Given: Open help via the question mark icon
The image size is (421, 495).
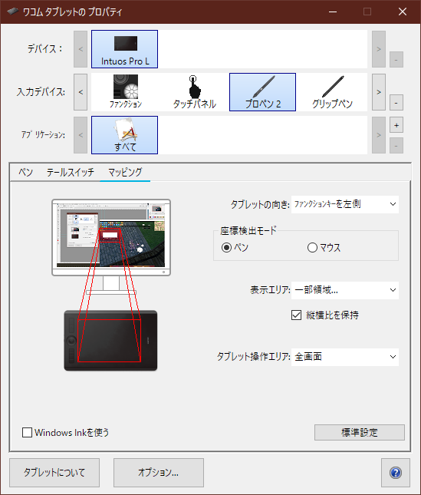Looking at the screenshot, I should (396, 473).
